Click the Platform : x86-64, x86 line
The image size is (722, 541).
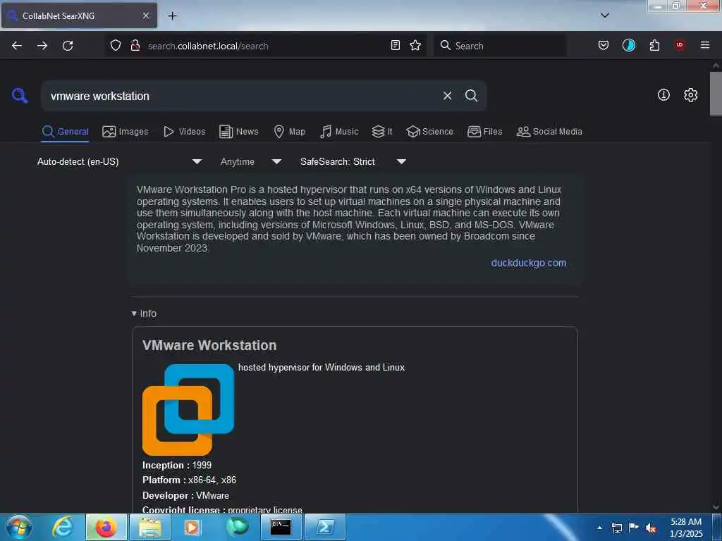(x=189, y=480)
